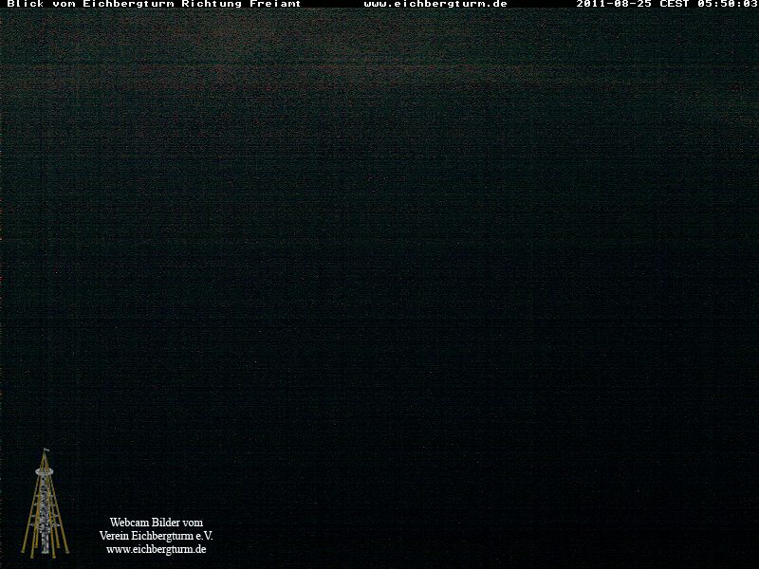
Task: Click the www.eichbergturm.de text in the top bar
Action: click(435, 4)
